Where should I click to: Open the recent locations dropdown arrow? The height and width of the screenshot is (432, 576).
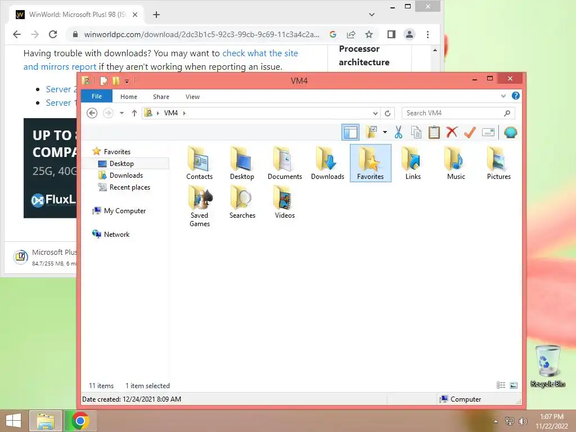121,113
